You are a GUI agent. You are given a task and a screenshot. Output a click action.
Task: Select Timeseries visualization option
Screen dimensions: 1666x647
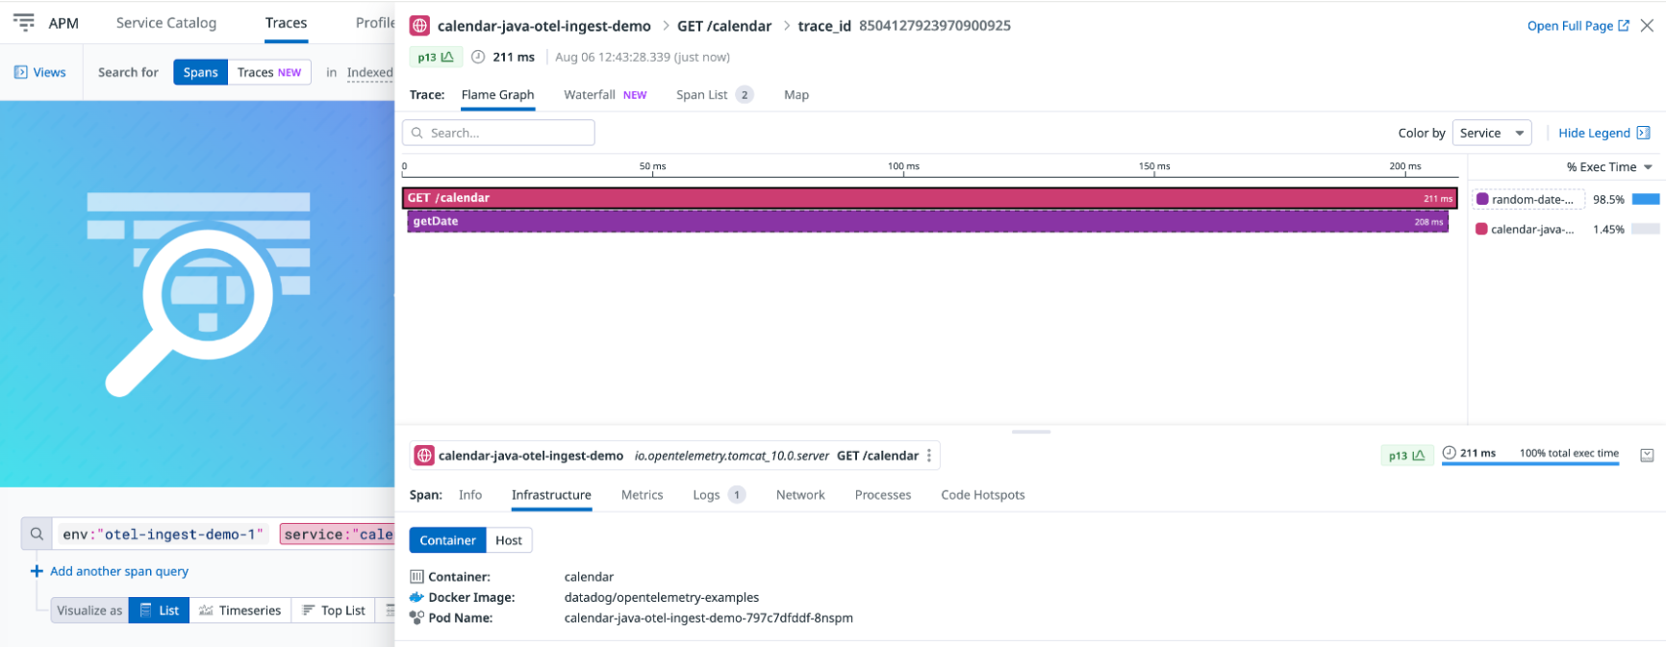tap(240, 610)
